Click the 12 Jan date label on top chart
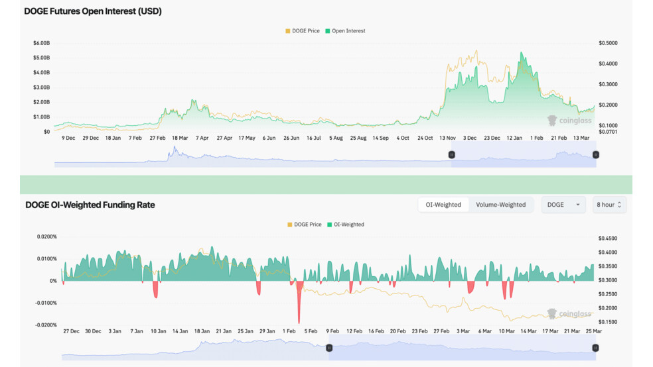The image size is (653, 367). point(514,138)
